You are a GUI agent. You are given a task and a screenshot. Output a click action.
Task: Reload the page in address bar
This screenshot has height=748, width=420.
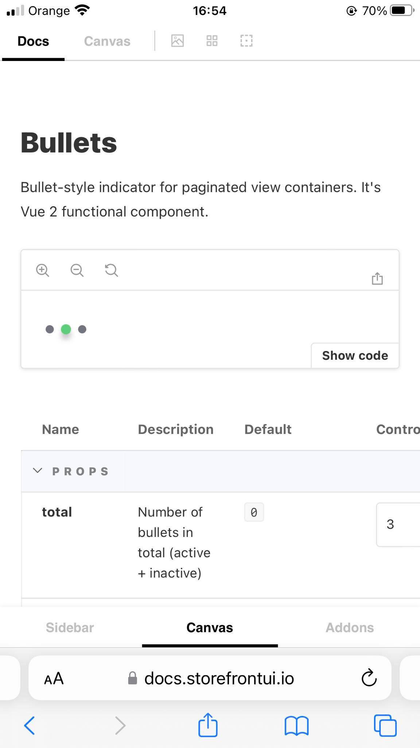coord(369,678)
